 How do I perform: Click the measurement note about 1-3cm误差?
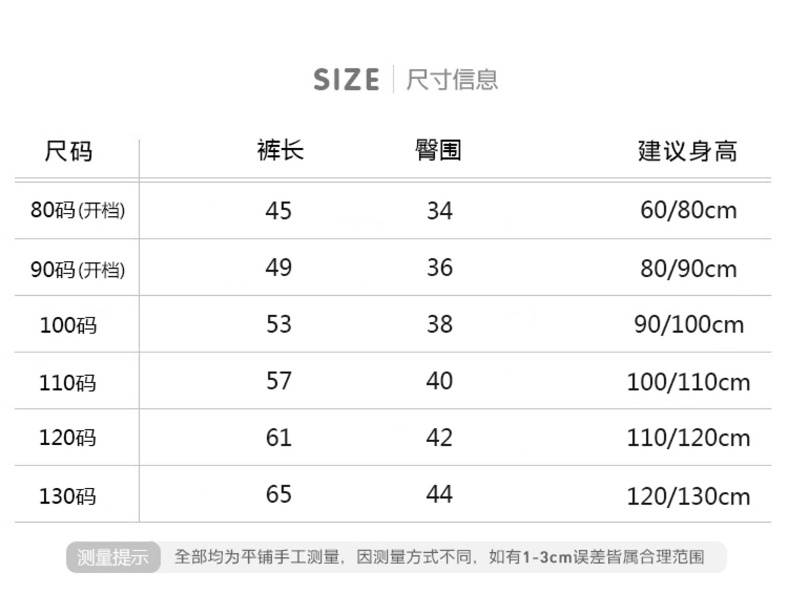[x=440, y=557]
